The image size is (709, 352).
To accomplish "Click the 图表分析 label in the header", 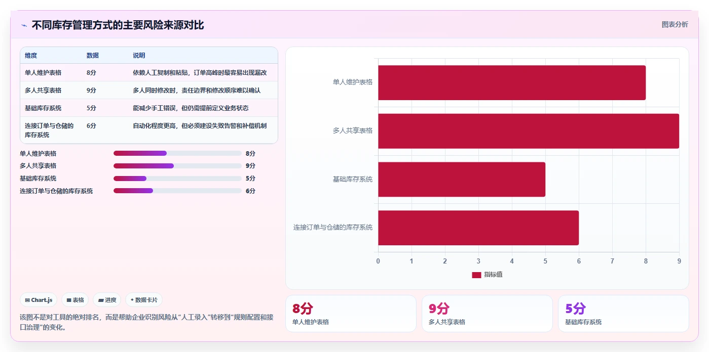I will [675, 24].
